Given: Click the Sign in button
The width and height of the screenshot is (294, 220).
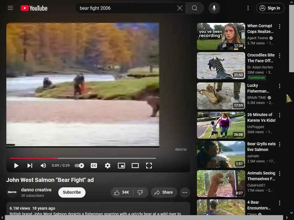Looking at the screenshot, I should click(270, 8).
